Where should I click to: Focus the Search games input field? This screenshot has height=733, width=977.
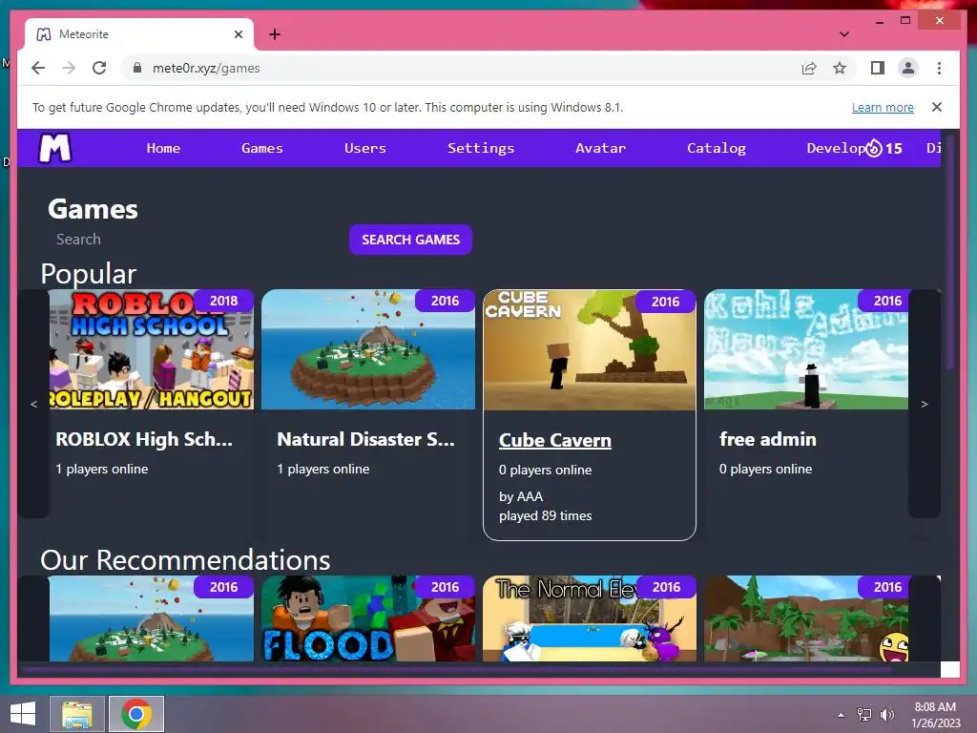[197, 240]
